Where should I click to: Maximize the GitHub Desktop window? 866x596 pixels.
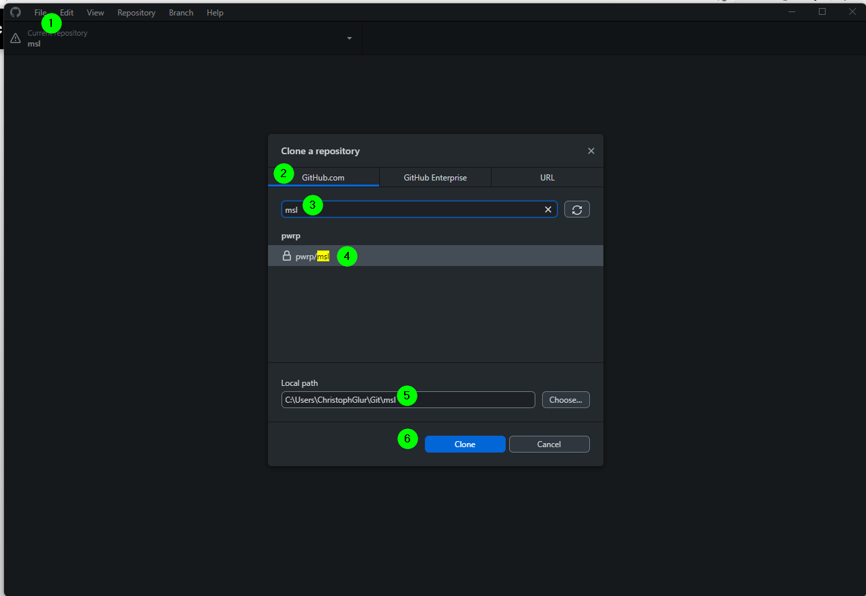coord(822,11)
